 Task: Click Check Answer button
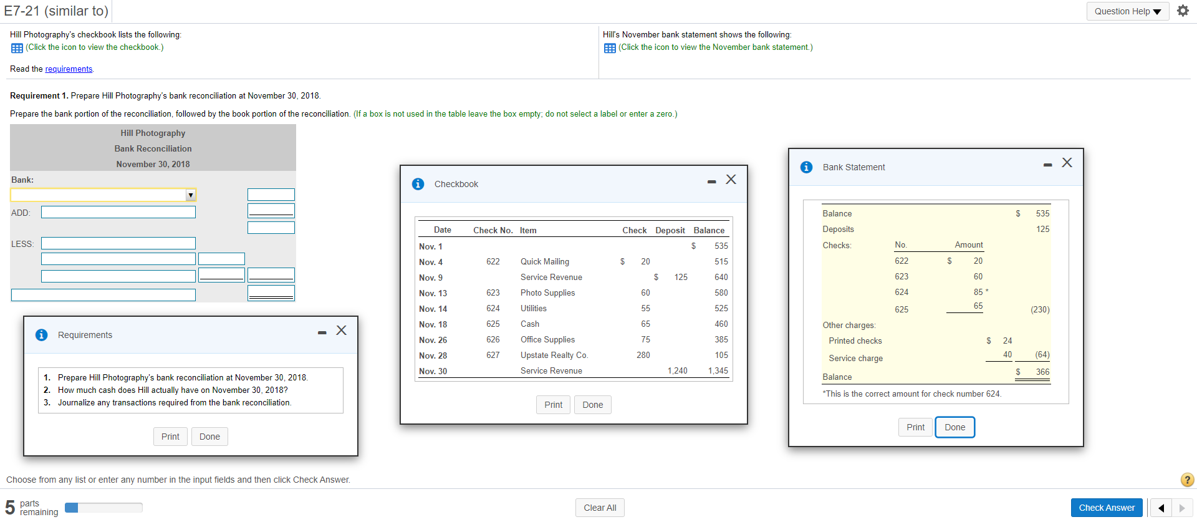point(1107,508)
